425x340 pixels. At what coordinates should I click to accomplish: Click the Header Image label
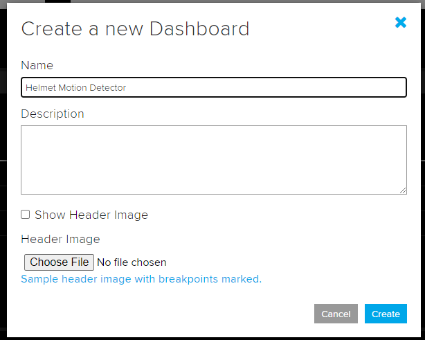click(60, 239)
